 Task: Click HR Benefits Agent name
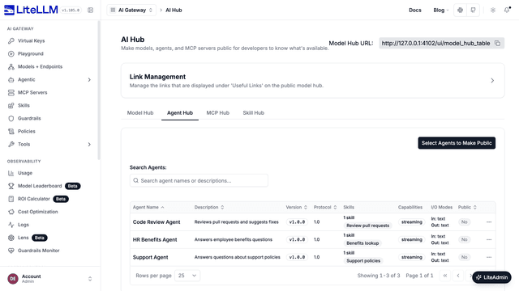[x=155, y=239]
